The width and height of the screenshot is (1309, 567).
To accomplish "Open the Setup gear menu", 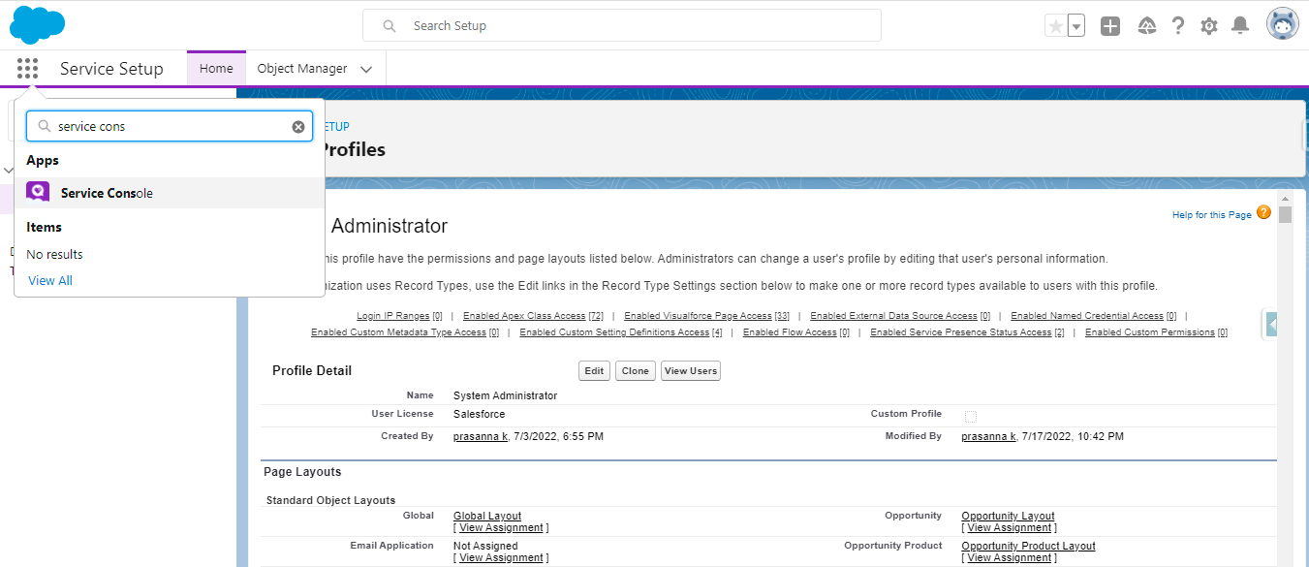I will point(1209,26).
